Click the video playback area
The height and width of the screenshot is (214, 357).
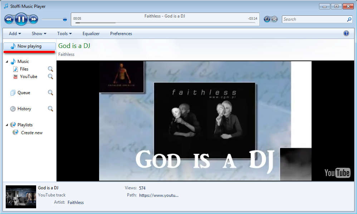pos(205,121)
